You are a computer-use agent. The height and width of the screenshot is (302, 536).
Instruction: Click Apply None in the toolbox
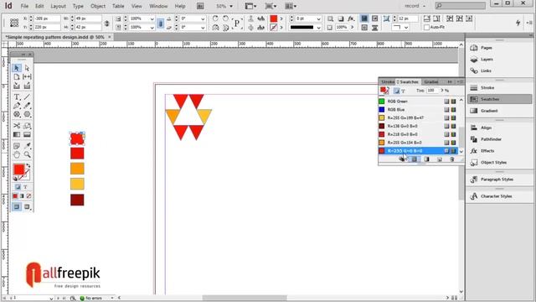pos(28,195)
